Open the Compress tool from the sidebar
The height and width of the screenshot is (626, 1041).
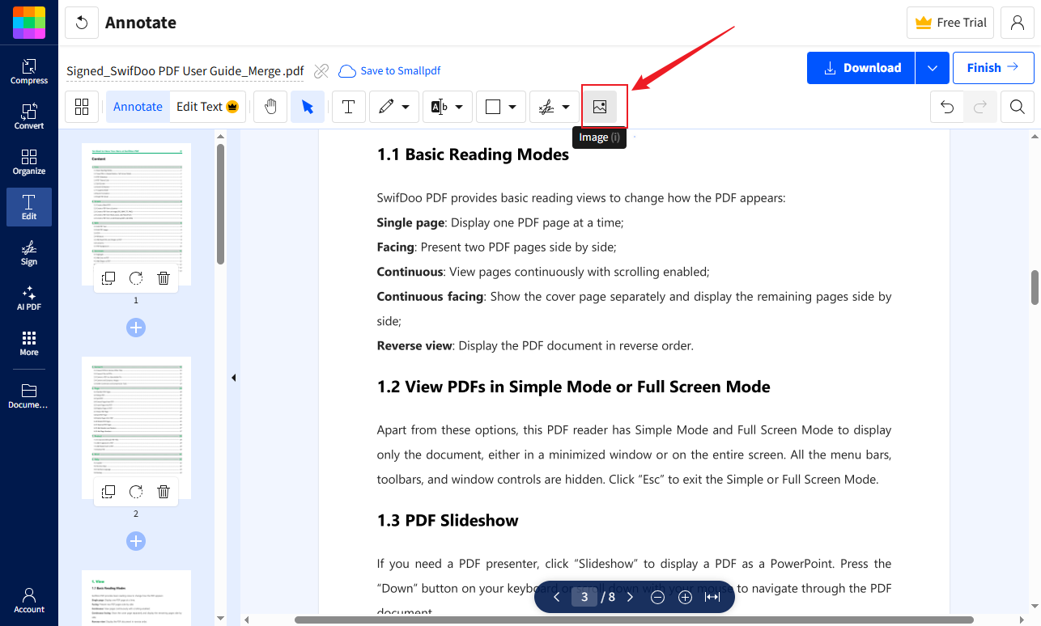click(x=28, y=71)
